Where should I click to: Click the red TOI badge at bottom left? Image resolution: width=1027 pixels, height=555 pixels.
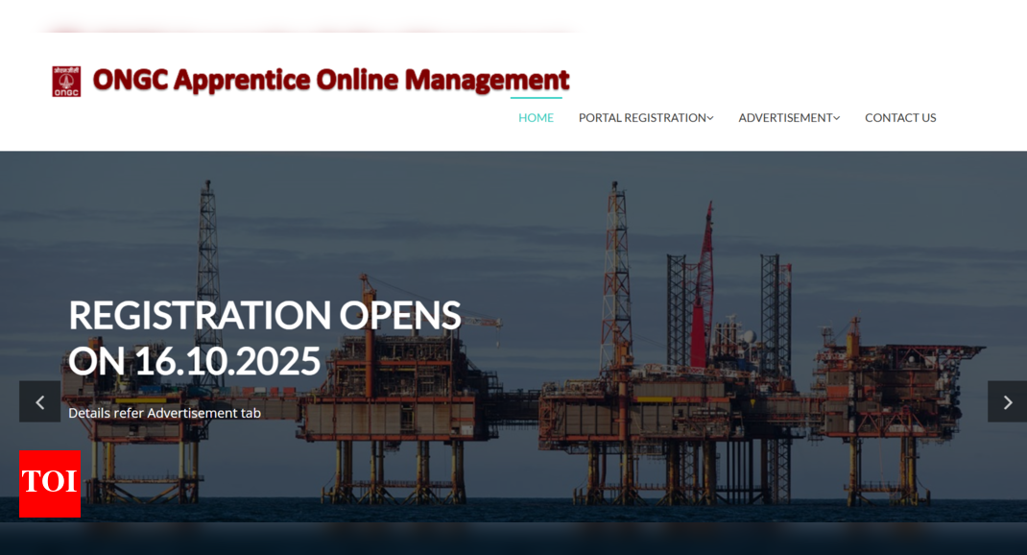[49, 485]
